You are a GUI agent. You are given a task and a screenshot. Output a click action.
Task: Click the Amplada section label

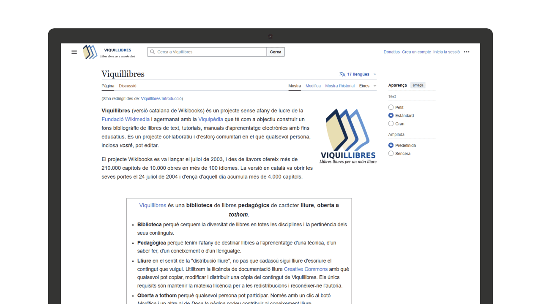pyautogui.click(x=396, y=135)
